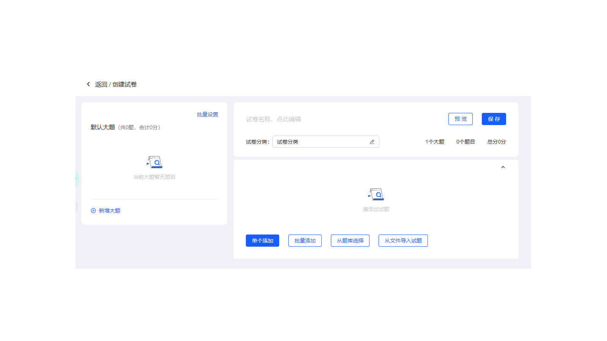Click the blue 保存 button

coord(494,119)
